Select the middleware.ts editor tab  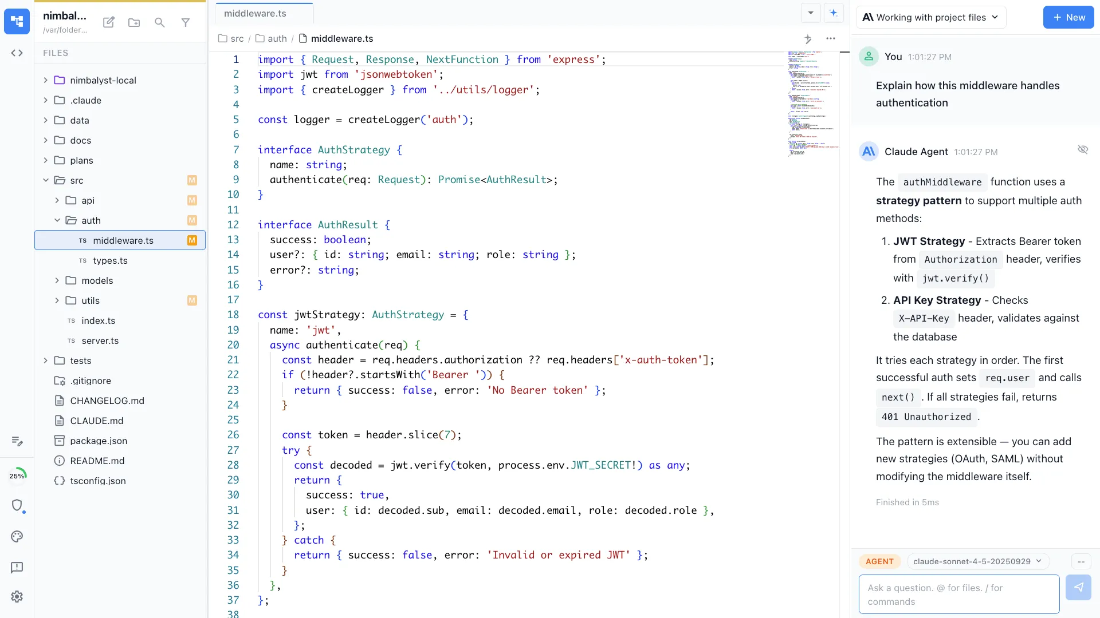(x=256, y=13)
